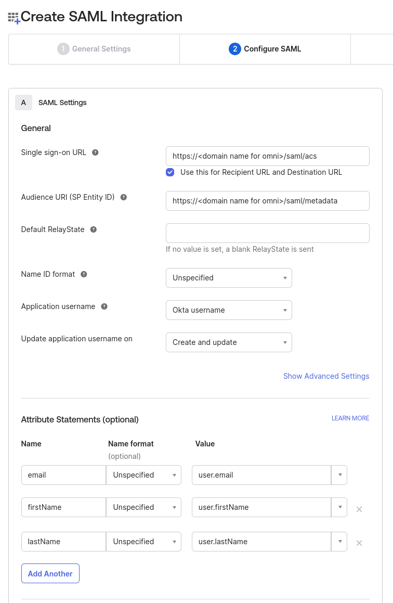
Task: Click the Single sign-on URL help icon
Action: coord(95,152)
